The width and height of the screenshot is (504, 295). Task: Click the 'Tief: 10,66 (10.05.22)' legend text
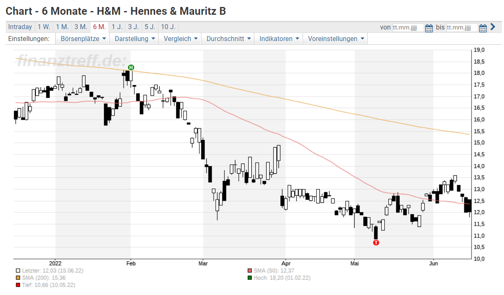pyautogui.click(x=49, y=285)
